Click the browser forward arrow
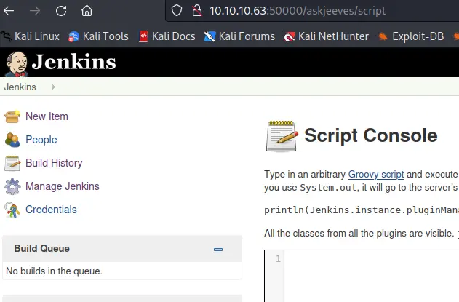The image size is (459, 302). 35,11
